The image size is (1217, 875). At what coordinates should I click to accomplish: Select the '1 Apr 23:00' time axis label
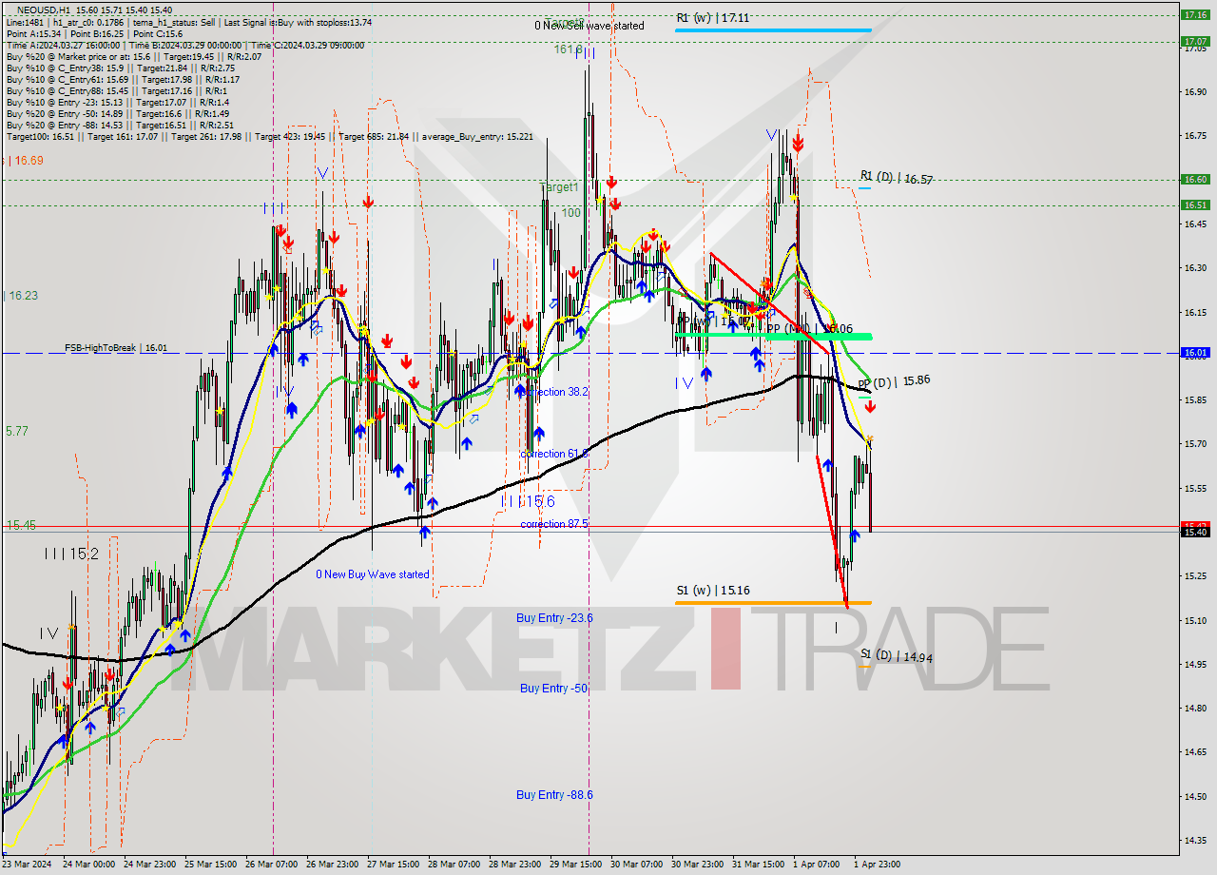click(877, 865)
